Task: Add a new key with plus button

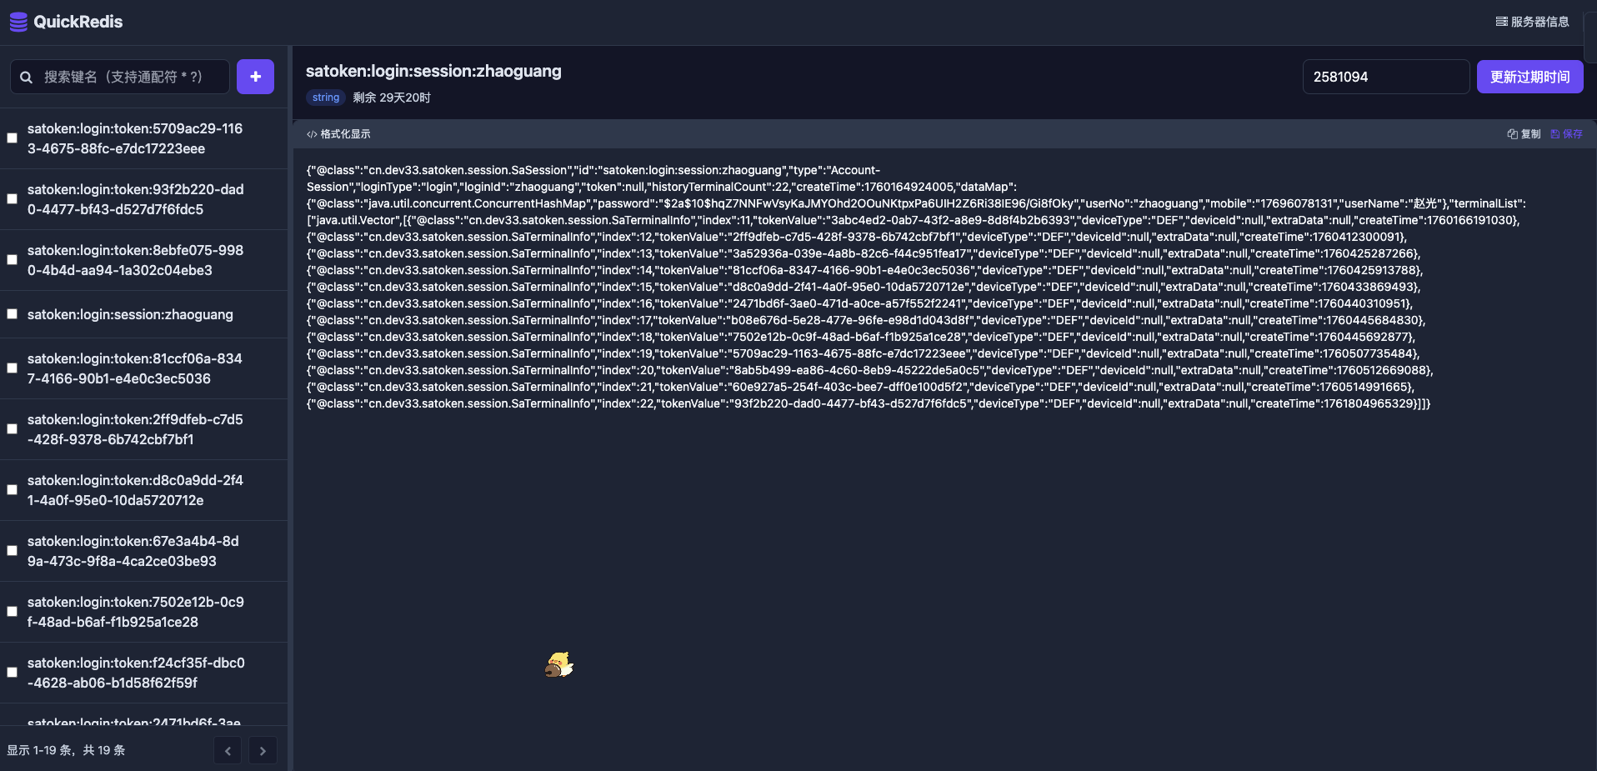Action: point(255,77)
